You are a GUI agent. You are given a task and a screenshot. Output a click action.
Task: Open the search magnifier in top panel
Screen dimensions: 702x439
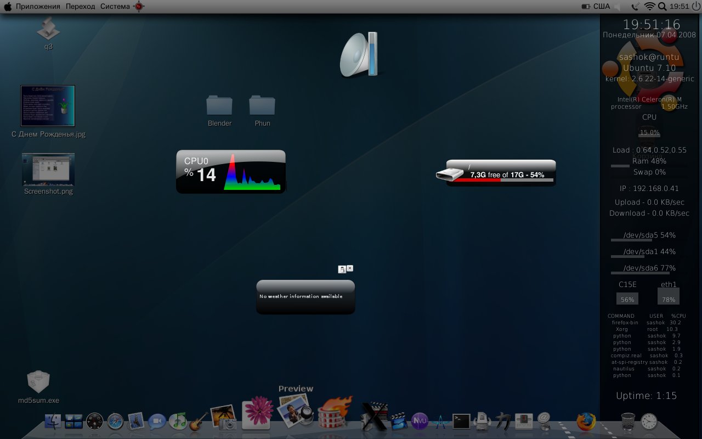662,7
